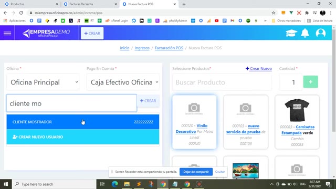
Task: Click the header + CREAR button
Action: click(92, 33)
